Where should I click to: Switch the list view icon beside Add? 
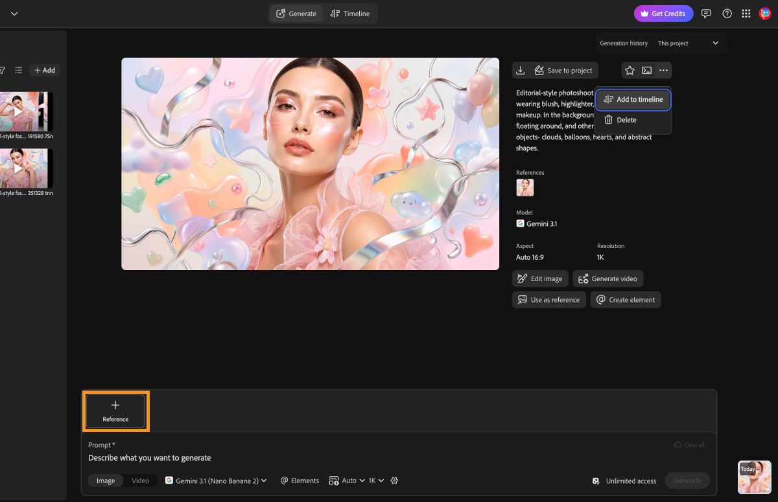[19, 70]
